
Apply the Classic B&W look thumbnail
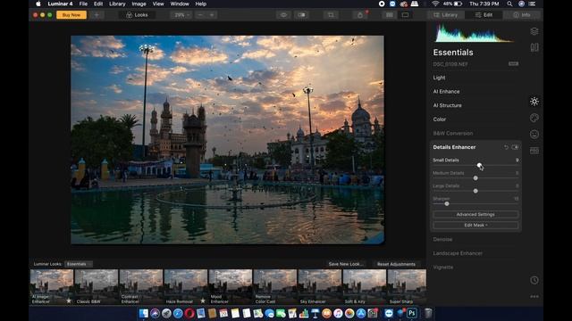[x=97, y=286]
